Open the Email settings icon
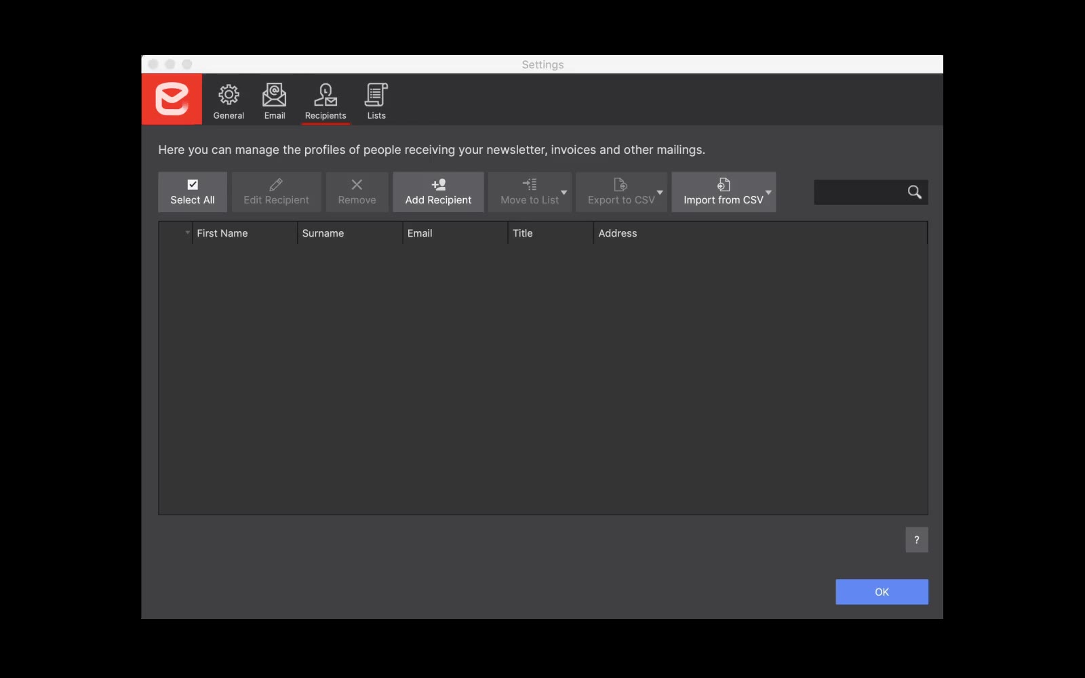This screenshot has width=1085, height=678. click(274, 95)
